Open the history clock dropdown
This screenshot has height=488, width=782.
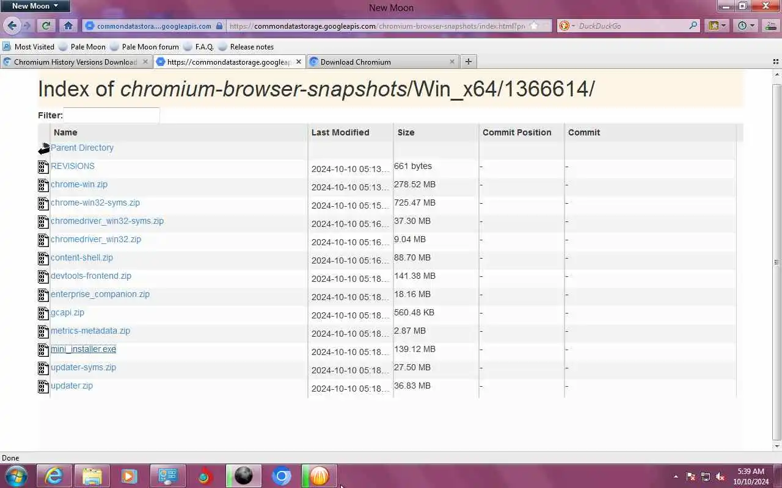click(746, 26)
